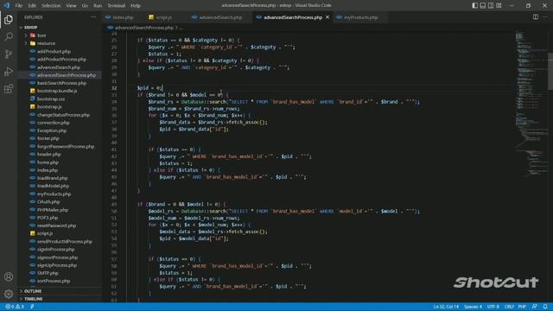Image resolution: width=553 pixels, height=311 pixels.
Task: Open bootstrap.css in explorer
Action: click(x=51, y=98)
